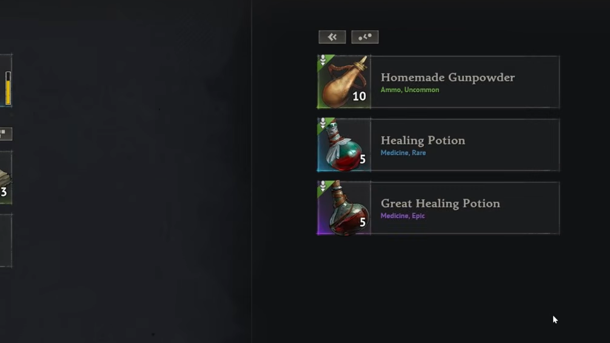
Task: Click green corner badge on Great Healing Potion
Action: (324, 187)
